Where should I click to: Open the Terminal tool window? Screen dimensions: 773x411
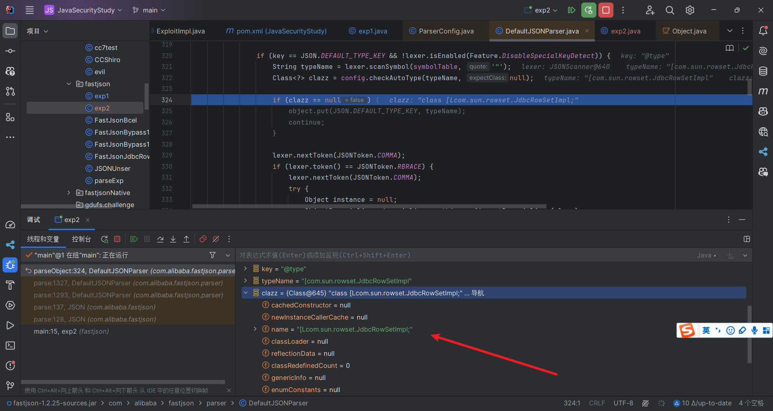click(x=10, y=346)
